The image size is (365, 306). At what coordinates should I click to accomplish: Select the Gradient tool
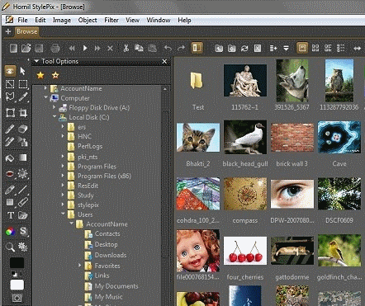23,158
